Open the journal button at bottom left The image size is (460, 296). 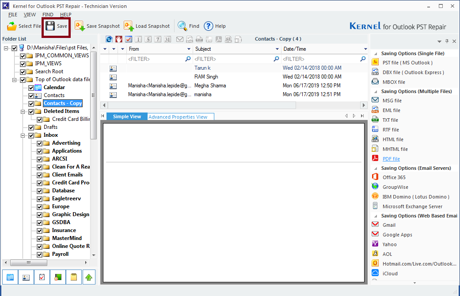tap(58, 277)
